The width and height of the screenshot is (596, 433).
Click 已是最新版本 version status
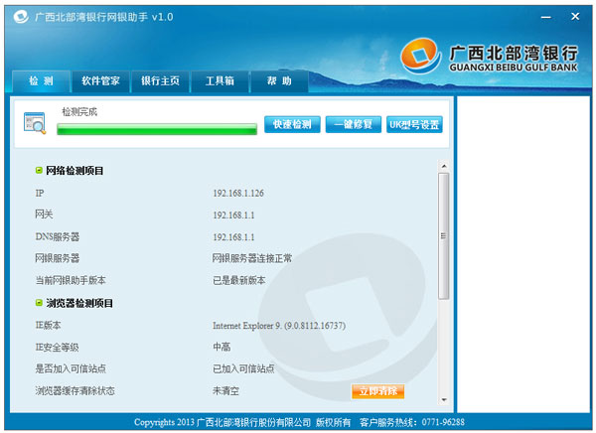[239, 281]
